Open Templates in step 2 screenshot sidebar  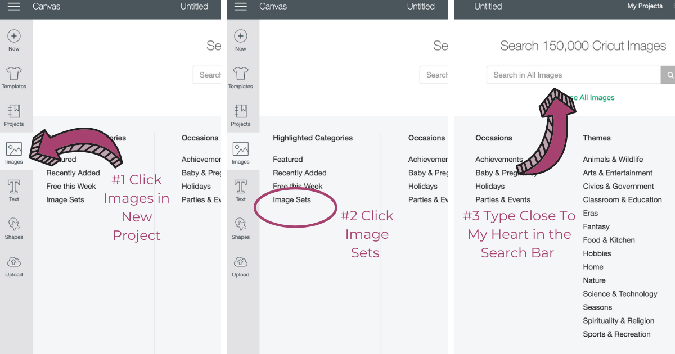(x=241, y=78)
